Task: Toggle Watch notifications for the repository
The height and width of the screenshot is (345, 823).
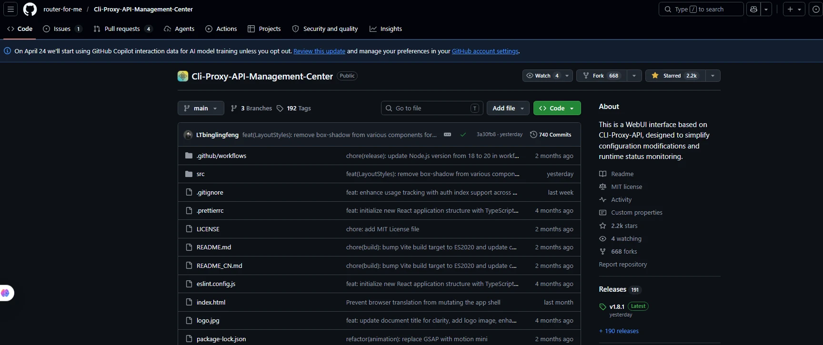Action: 542,76
